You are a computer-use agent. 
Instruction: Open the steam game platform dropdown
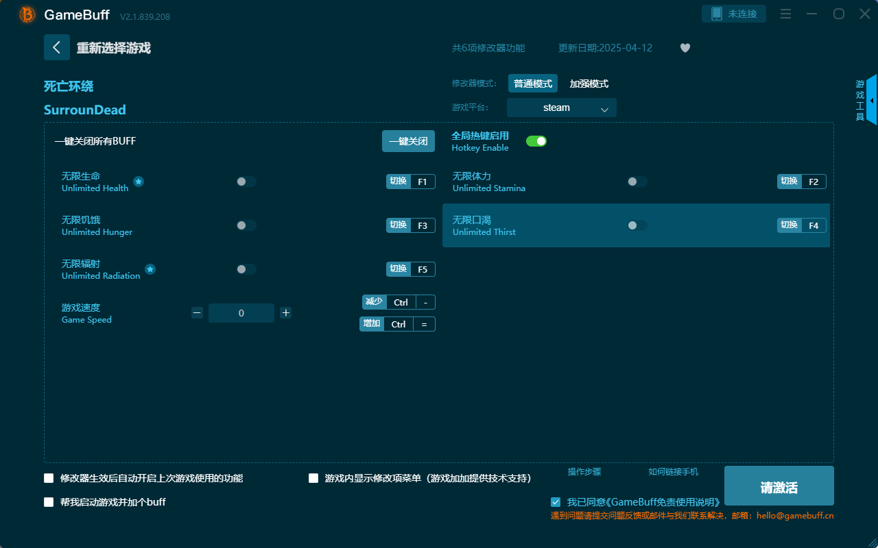tap(562, 108)
